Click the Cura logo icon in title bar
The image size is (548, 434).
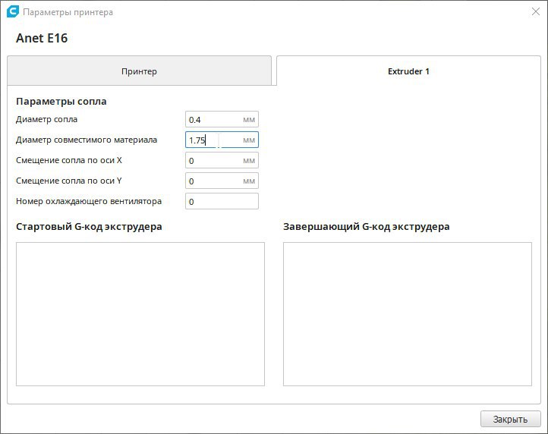coord(13,11)
